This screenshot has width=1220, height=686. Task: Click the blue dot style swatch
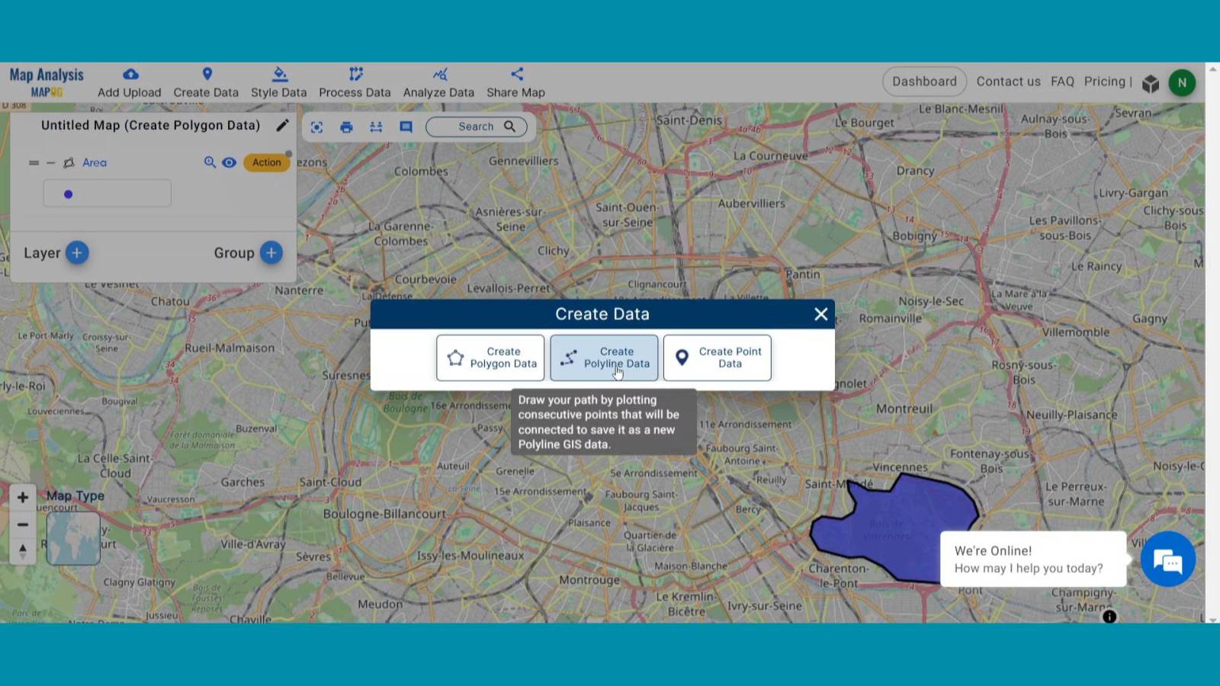[x=69, y=194]
